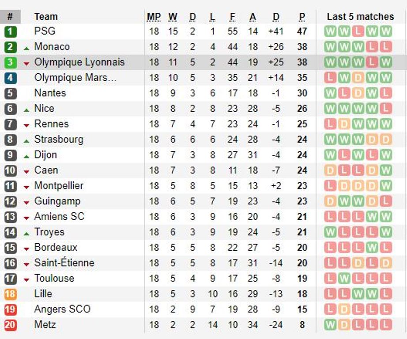Open the Saint-Étienne team link
The width and height of the screenshot is (407, 339).
tap(64, 263)
